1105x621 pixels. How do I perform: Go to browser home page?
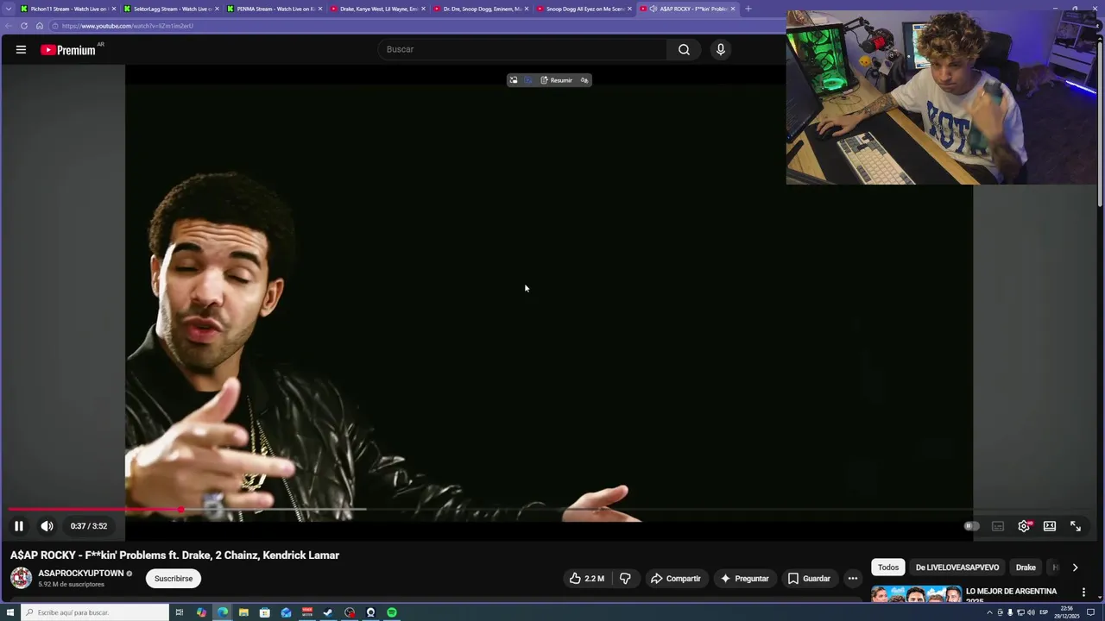[x=39, y=26]
